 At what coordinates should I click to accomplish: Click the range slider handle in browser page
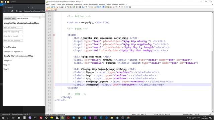(x=39, y=18)
